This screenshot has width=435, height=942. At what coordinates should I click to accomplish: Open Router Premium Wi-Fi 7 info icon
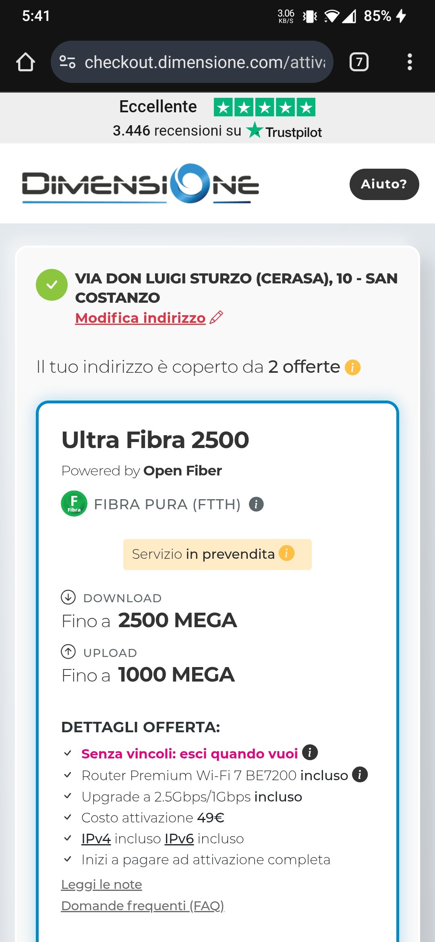360,775
